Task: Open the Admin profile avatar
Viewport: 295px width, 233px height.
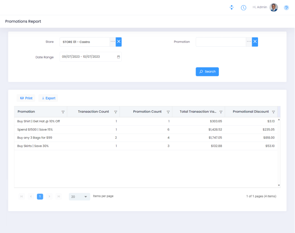Action: [273, 7]
